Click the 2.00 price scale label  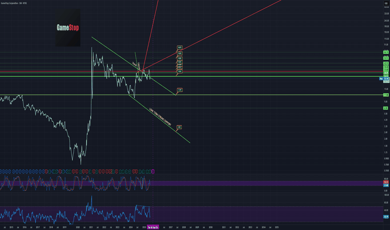coord(386,139)
